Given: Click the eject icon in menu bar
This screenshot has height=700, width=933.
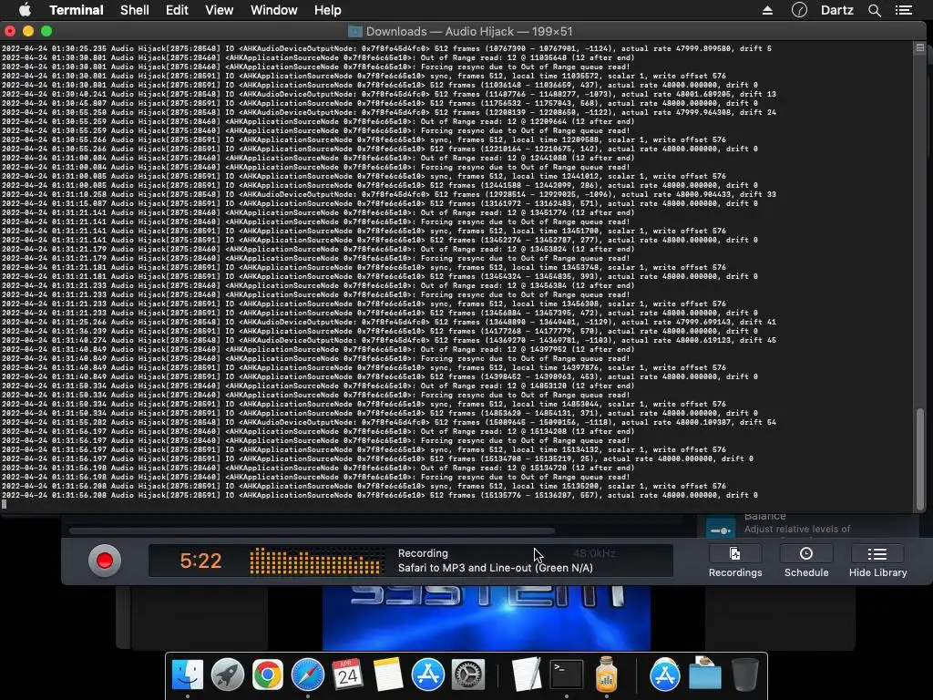Looking at the screenshot, I should (x=767, y=10).
